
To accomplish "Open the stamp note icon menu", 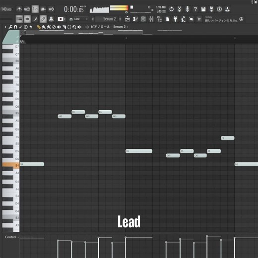I will click(x=20, y=27).
